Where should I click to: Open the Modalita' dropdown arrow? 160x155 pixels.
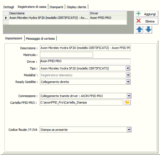[128, 75]
